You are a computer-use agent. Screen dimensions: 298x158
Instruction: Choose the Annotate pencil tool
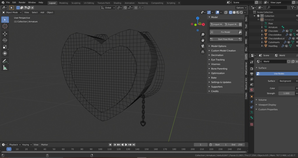click(x=5, y=61)
